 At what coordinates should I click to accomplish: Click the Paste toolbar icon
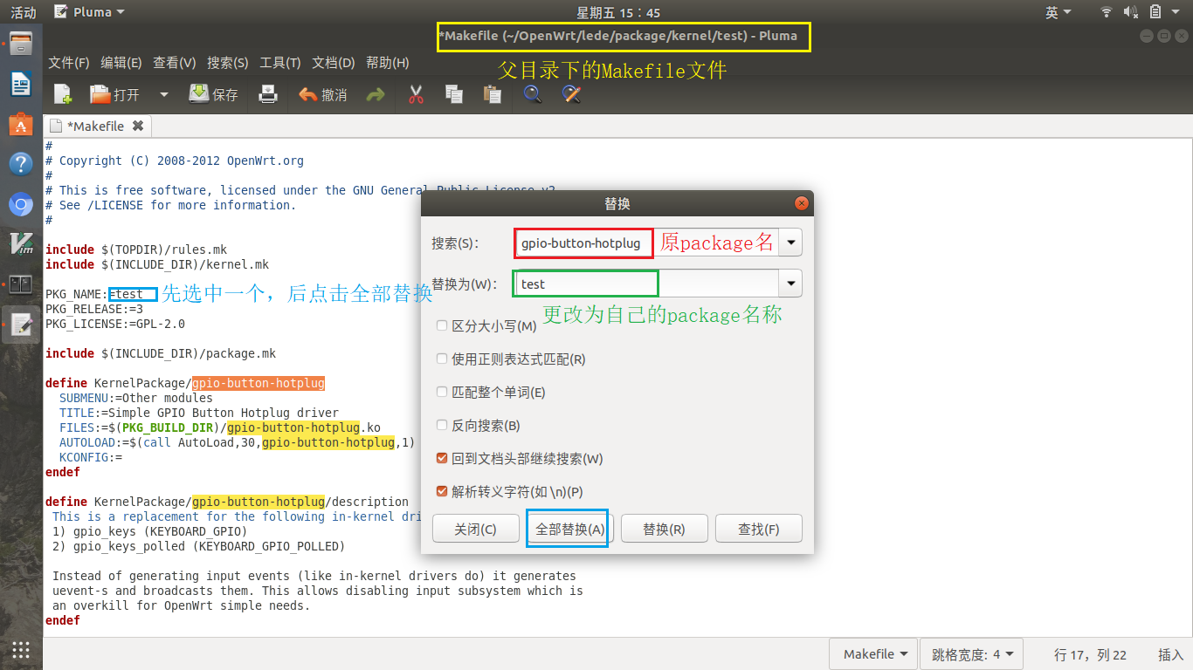tap(491, 94)
